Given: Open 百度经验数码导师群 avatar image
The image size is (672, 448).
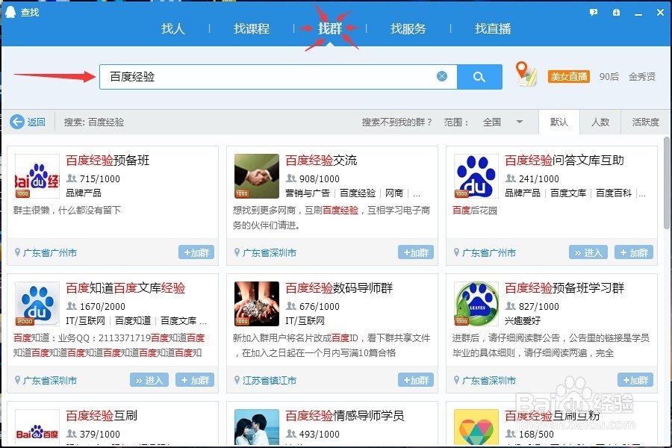Looking at the screenshot, I should click(257, 304).
